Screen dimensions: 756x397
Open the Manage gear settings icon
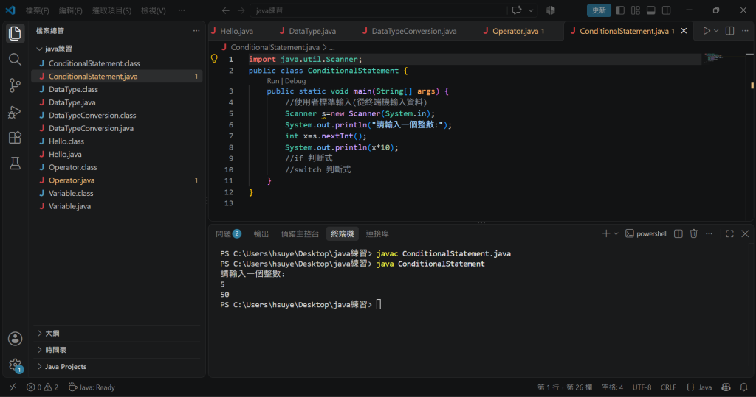[15, 365]
